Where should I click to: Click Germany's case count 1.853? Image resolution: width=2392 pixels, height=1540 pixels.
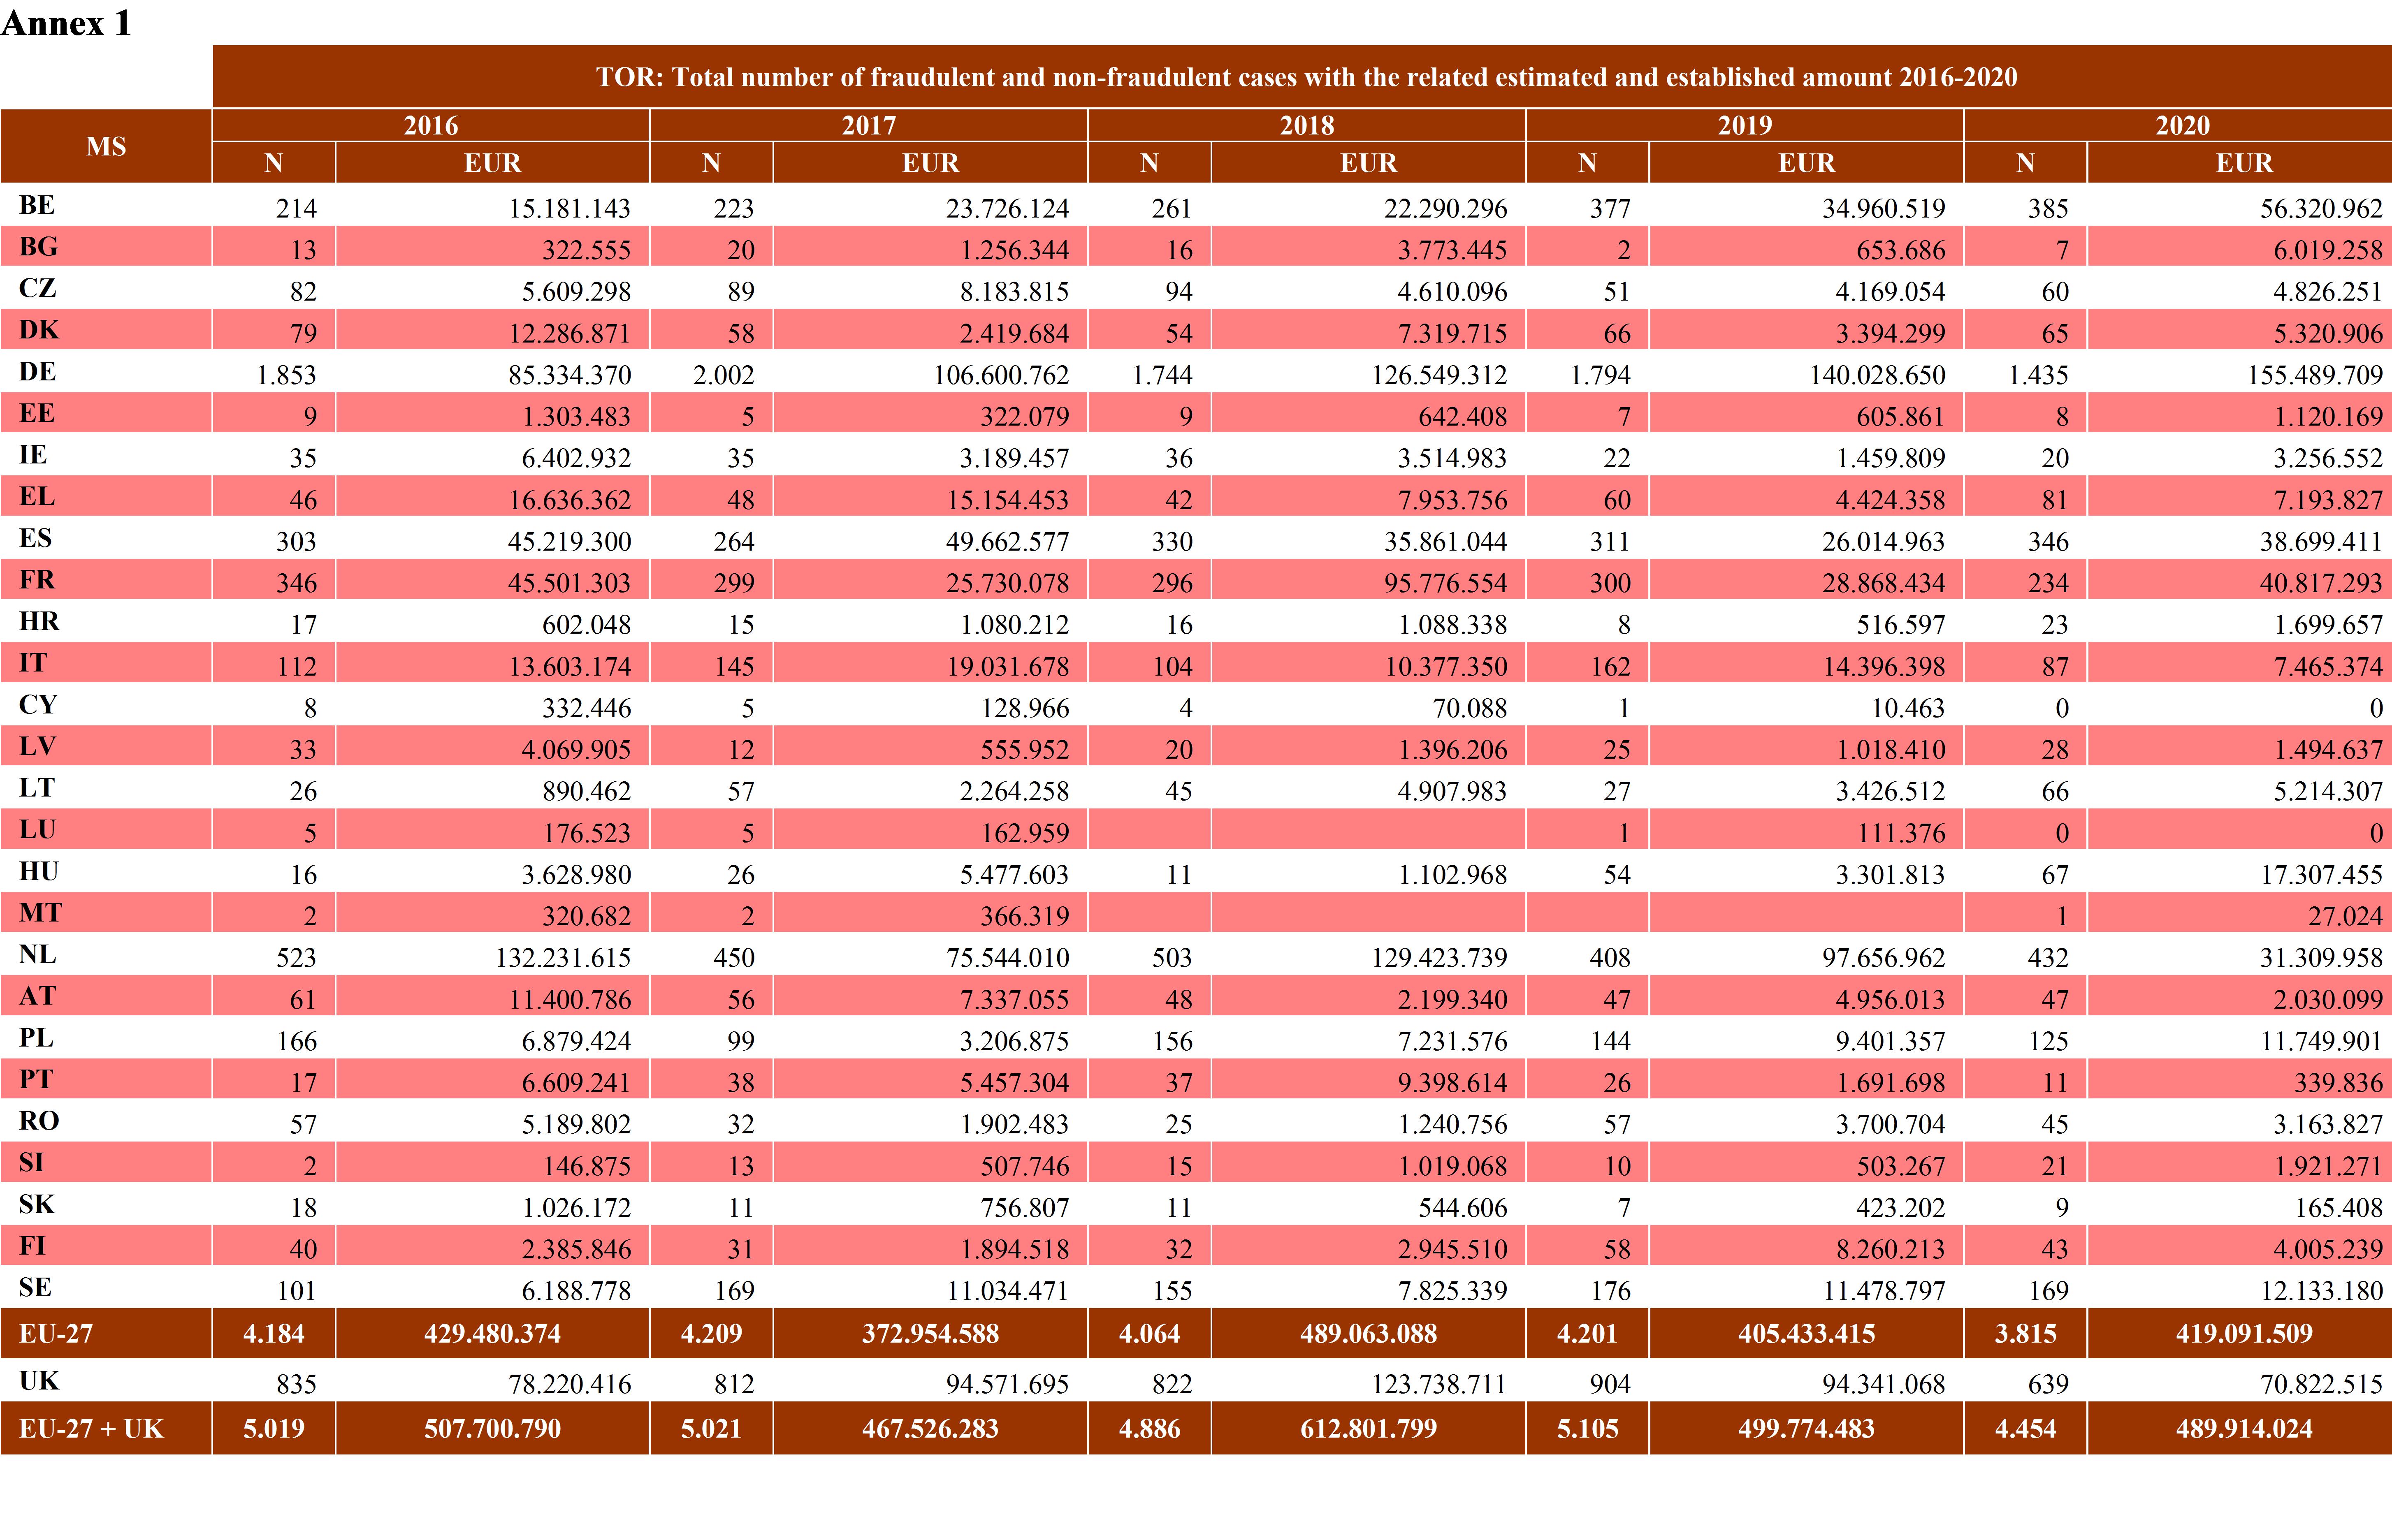pos(286,375)
